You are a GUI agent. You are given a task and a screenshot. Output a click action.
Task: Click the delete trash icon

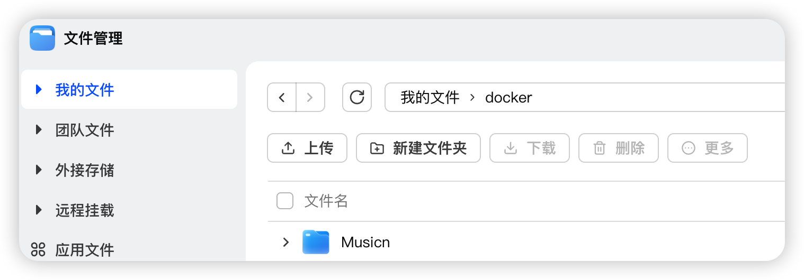[x=600, y=148]
